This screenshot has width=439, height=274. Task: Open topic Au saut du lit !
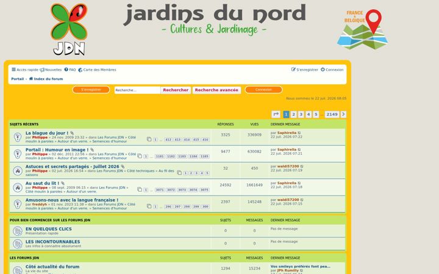click(x=42, y=183)
